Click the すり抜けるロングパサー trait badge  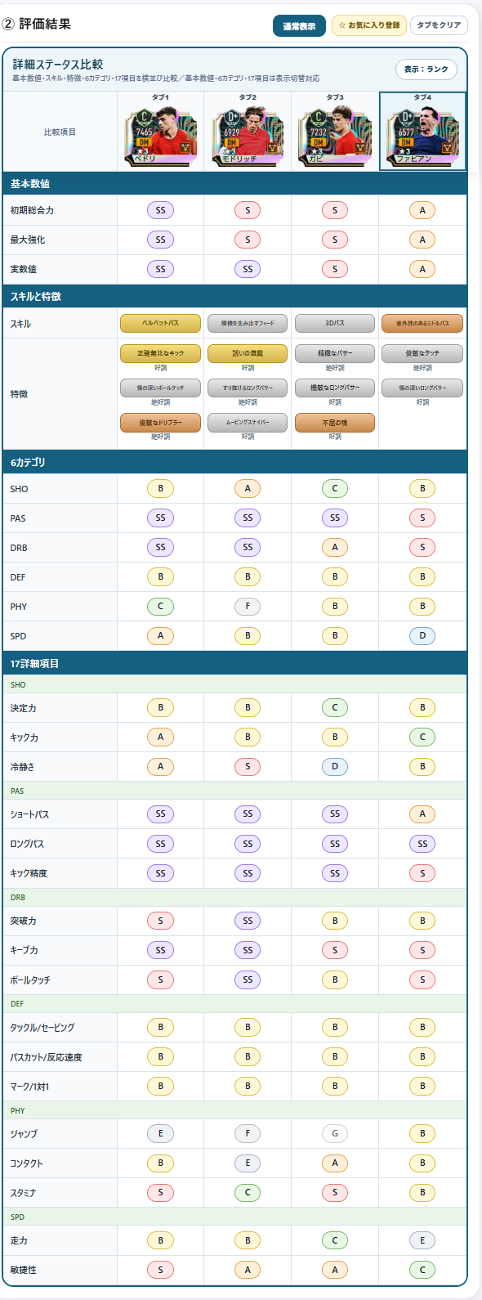(248, 388)
